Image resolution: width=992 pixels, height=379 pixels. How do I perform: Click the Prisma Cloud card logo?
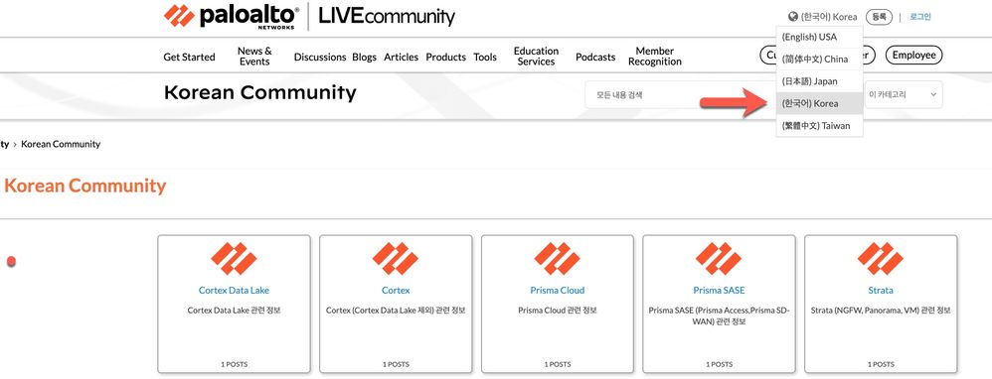[558, 258]
